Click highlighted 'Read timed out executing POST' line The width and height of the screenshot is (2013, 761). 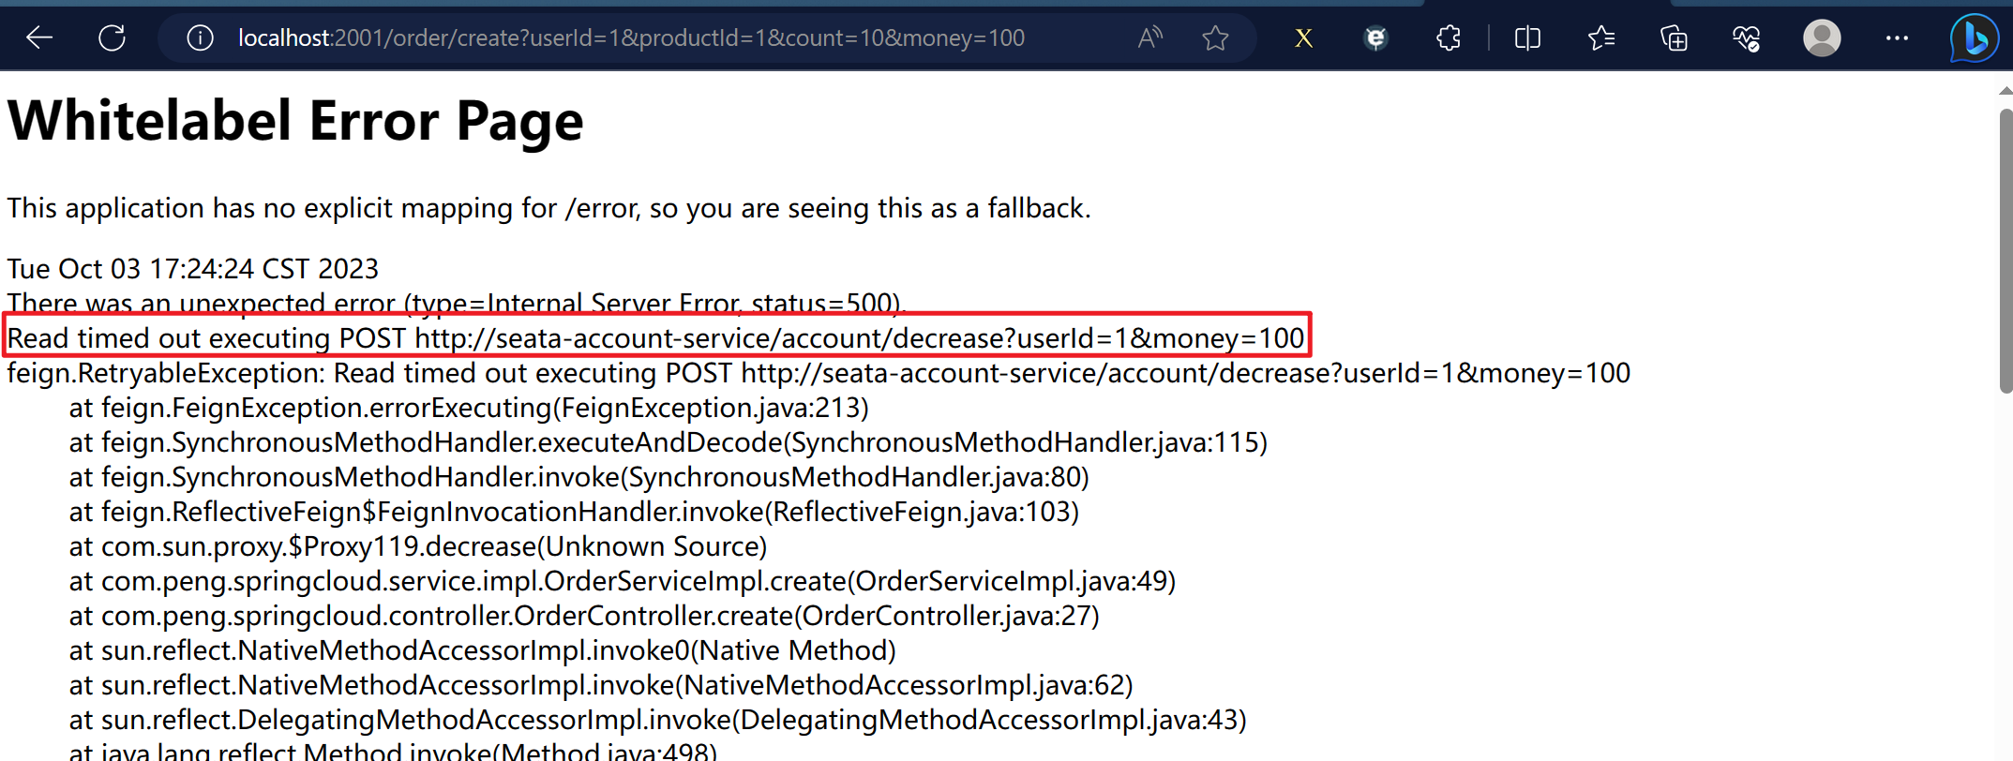coord(655,337)
